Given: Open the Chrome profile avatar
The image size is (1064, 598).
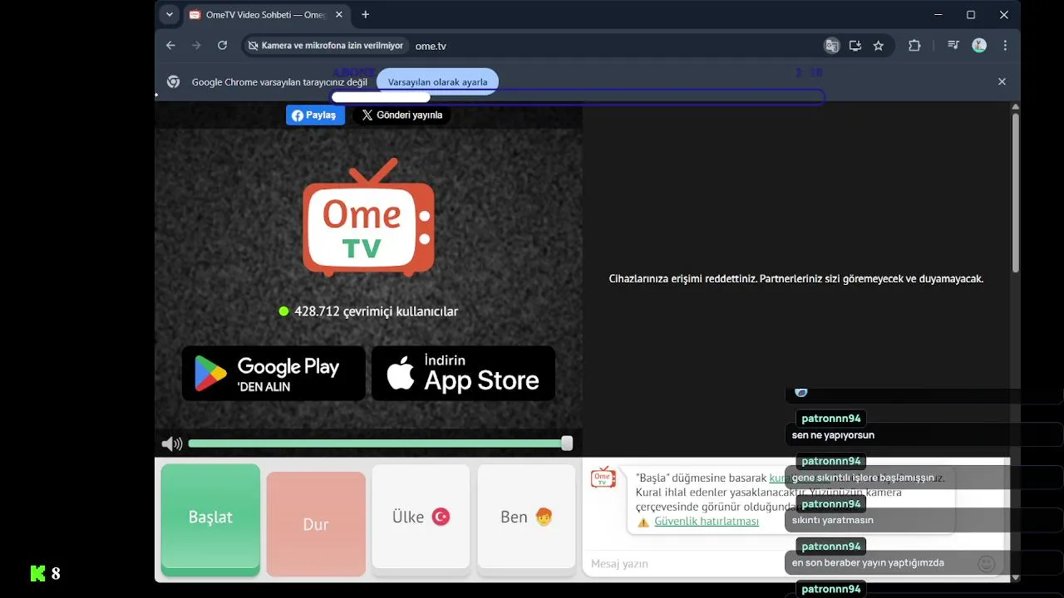Looking at the screenshot, I should (x=979, y=46).
